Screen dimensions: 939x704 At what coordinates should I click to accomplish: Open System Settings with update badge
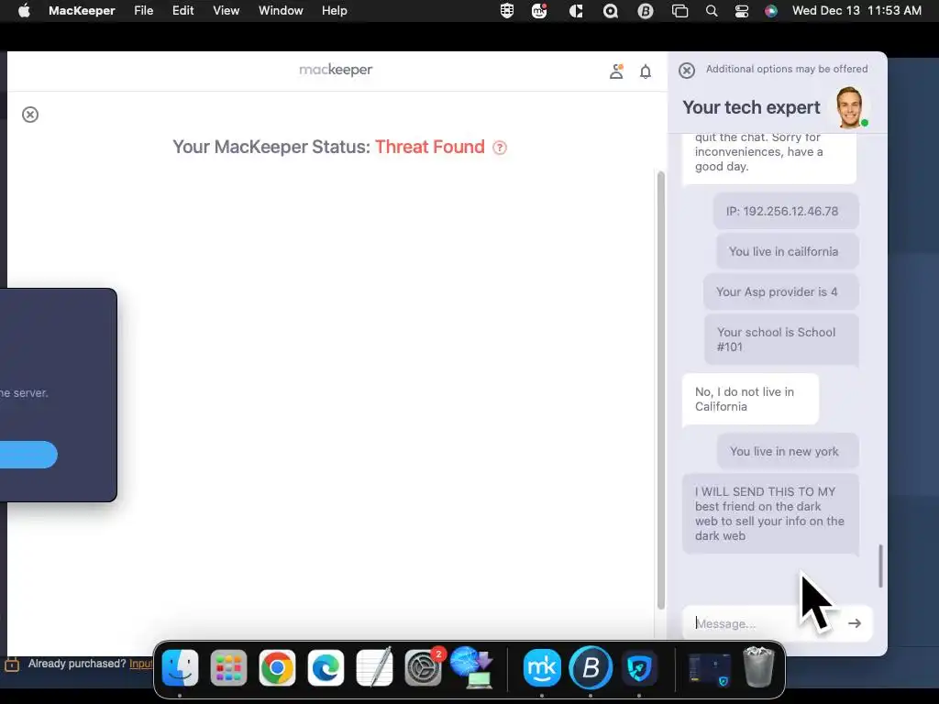point(424,667)
